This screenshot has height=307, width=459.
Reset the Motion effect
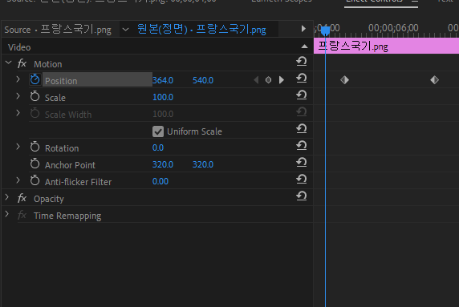(x=301, y=62)
